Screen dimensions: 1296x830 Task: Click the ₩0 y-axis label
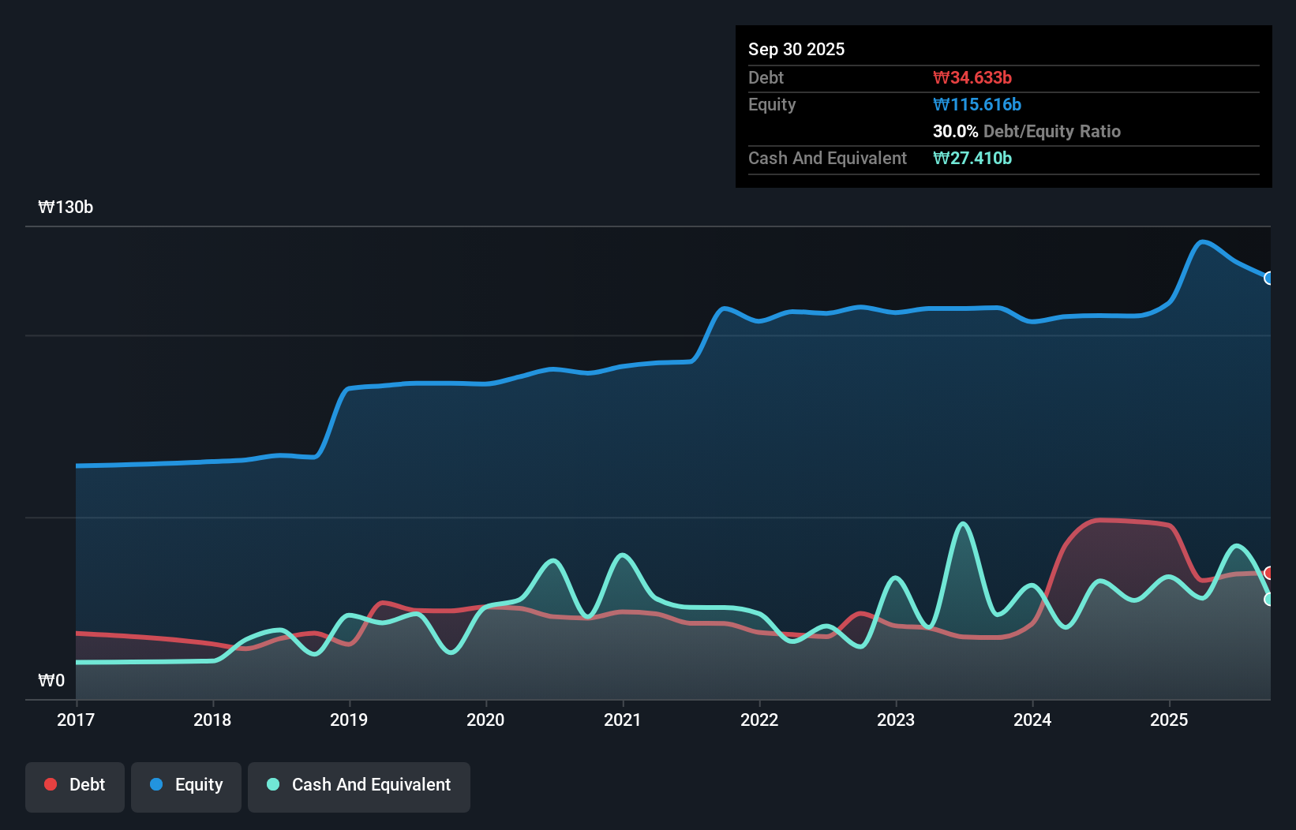pos(51,680)
